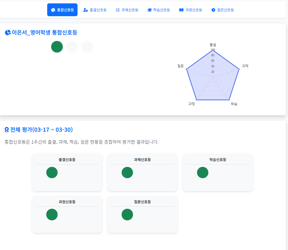Click the 학습 axis label on radar chart
288x250 pixels.
click(x=234, y=104)
